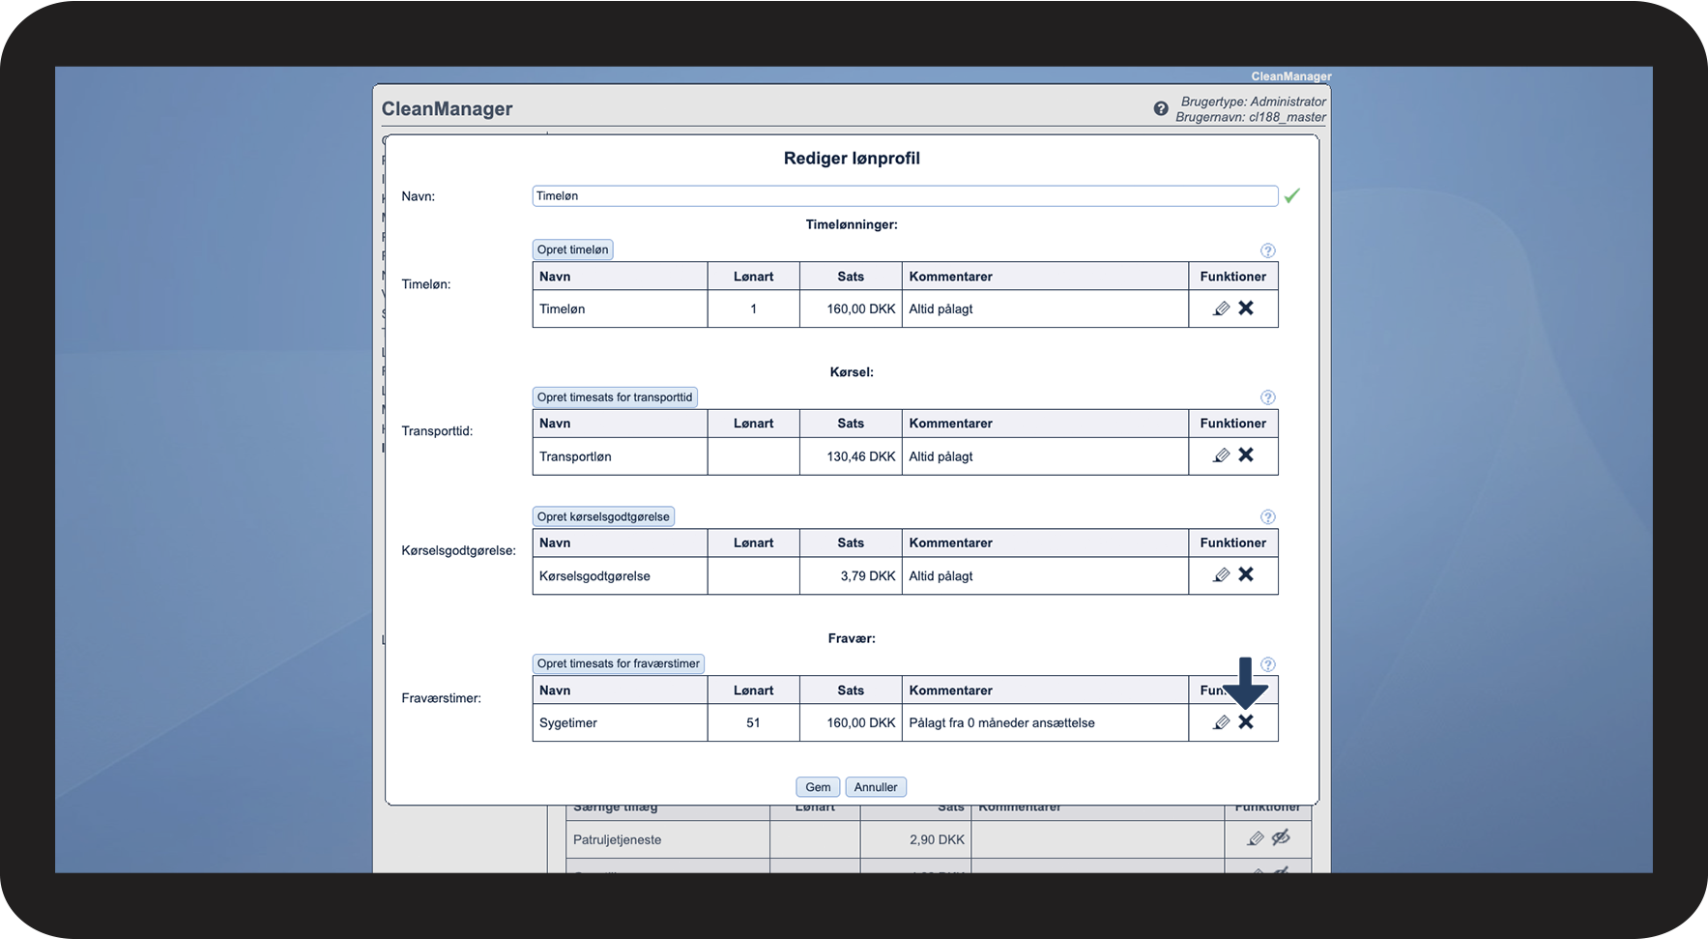The width and height of the screenshot is (1708, 939).
Task: Open help for the Timeløn section
Action: [x=1267, y=250]
